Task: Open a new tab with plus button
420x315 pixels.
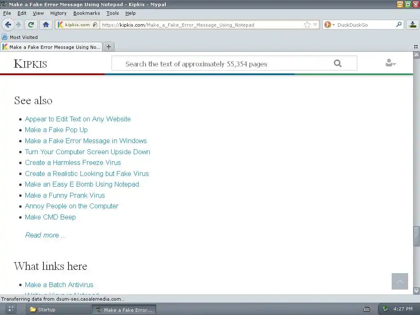Action: (108, 47)
